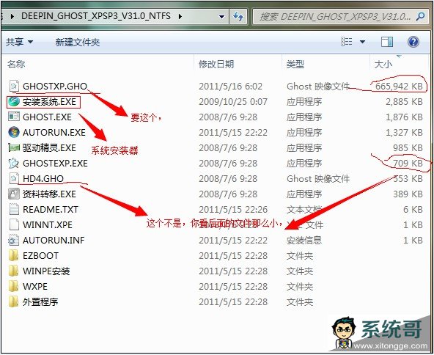434x355 pixels.
Task: Click the HD4.GHO file icon
Action: click(x=14, y=179)
